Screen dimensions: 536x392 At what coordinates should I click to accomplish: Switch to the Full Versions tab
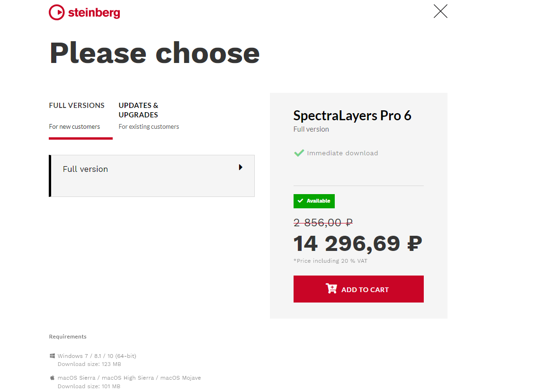[x=77, y=106]
